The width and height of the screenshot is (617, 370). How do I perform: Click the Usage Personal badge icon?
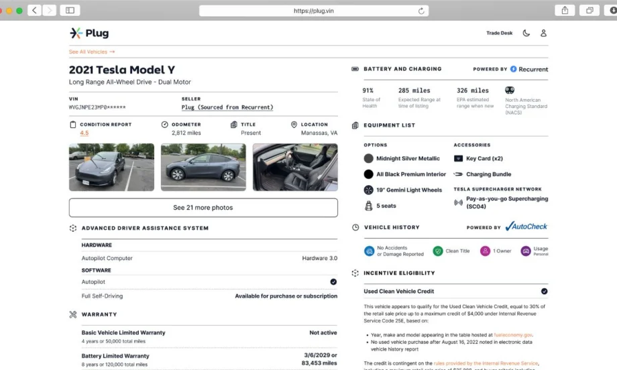tap(526, 251)
